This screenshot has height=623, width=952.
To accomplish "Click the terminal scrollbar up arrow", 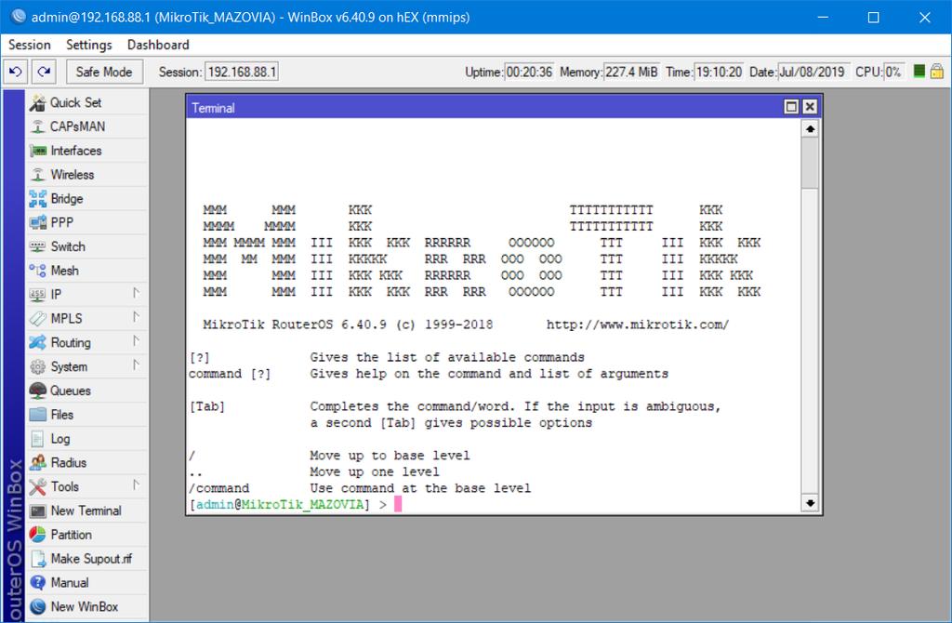I will pos(810,128).
